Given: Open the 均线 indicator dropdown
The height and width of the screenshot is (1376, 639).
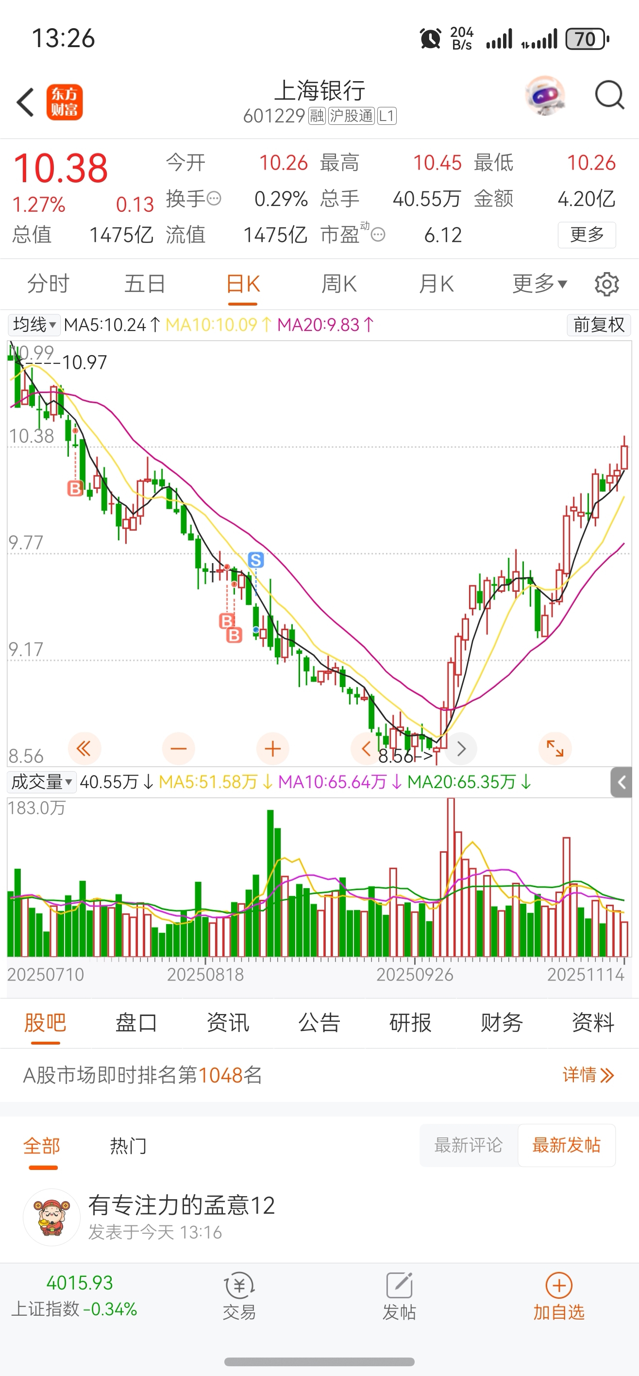Looking at the screenshot, I should coord(34,325).
